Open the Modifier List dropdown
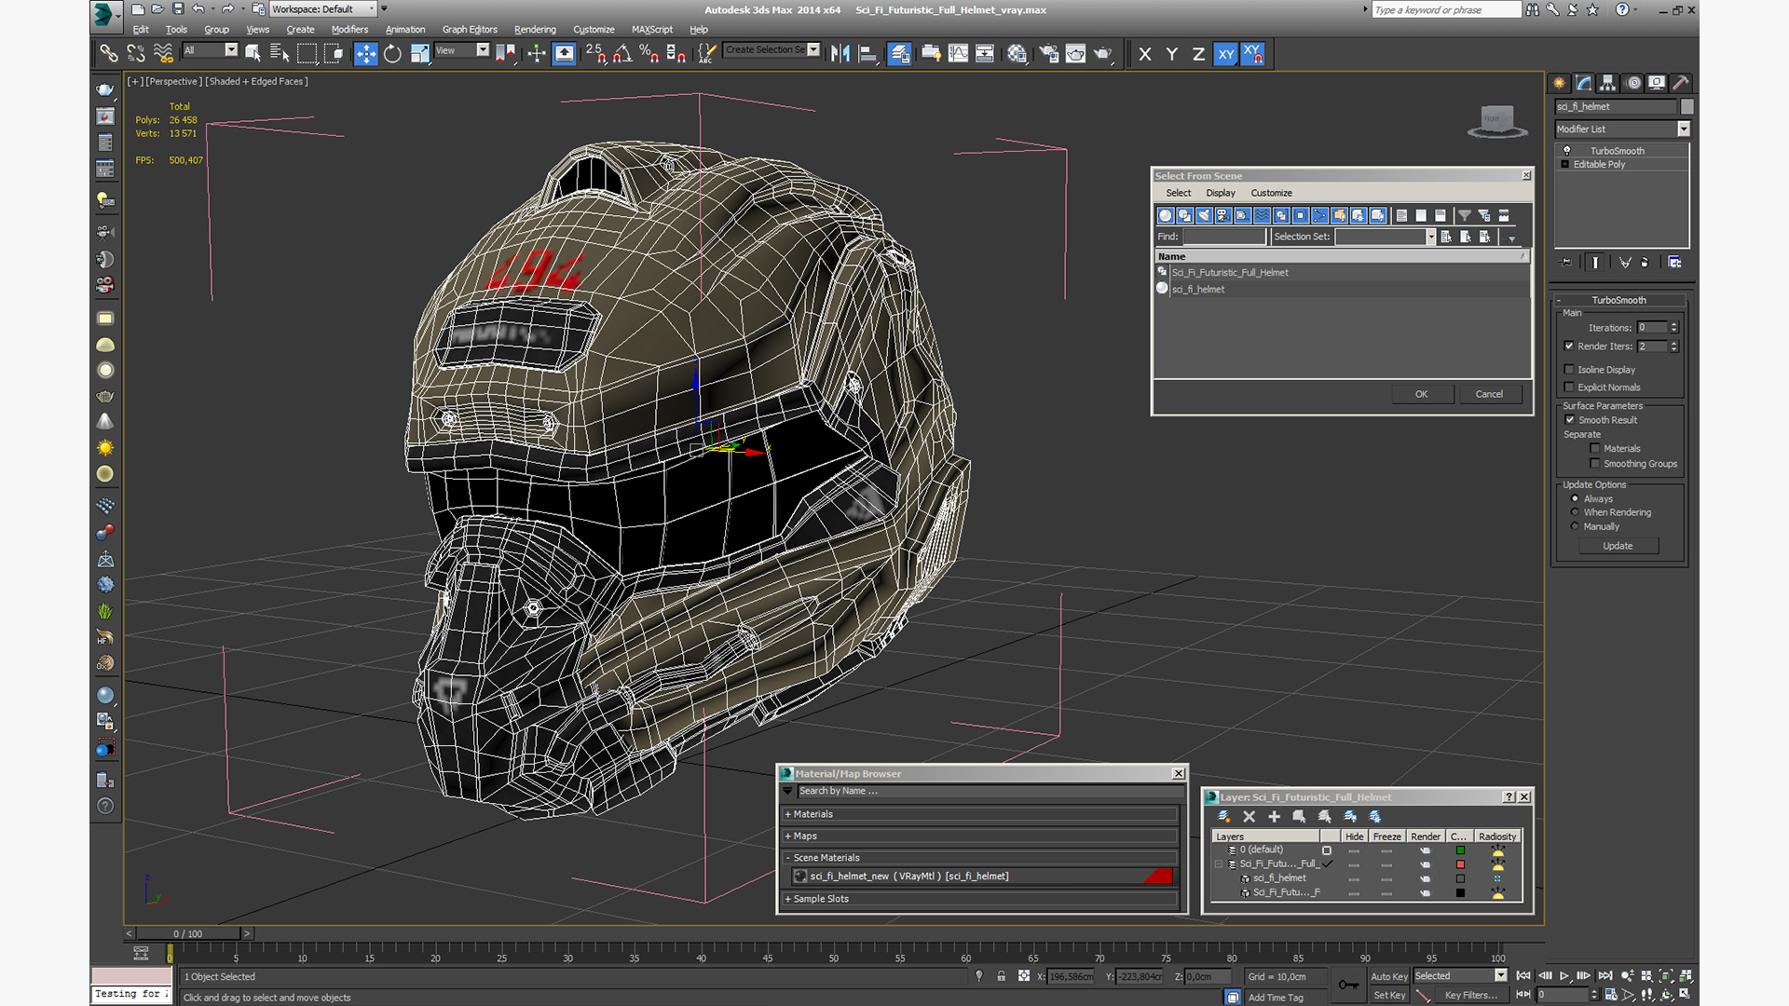The width and height of the screenshot is (1789, 1006). tap(1683, 129)
